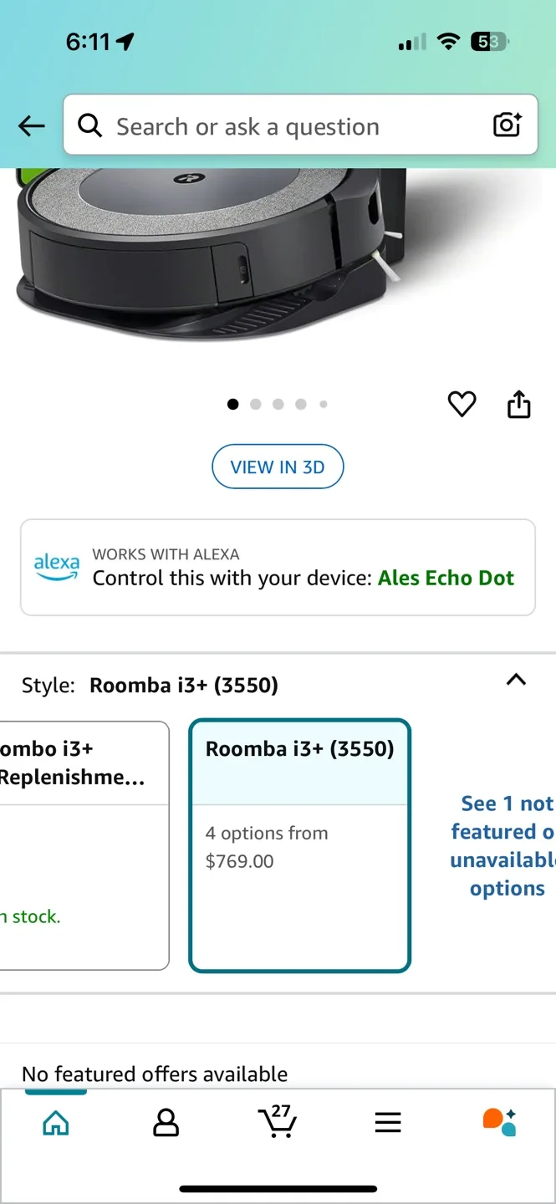The height and width of the screenshot is (1204, 556).
Task: Switch to the Home tab
Action: pyautogui.click(x=55, y=1123)
